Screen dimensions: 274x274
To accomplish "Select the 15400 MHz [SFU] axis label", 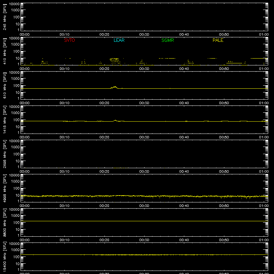I will click(x=4, y=257).
